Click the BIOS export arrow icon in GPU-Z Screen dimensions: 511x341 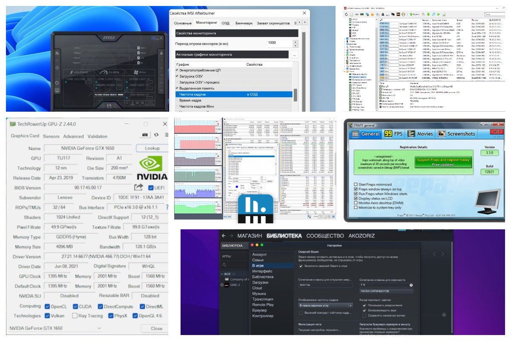click(x=138, y=187)
